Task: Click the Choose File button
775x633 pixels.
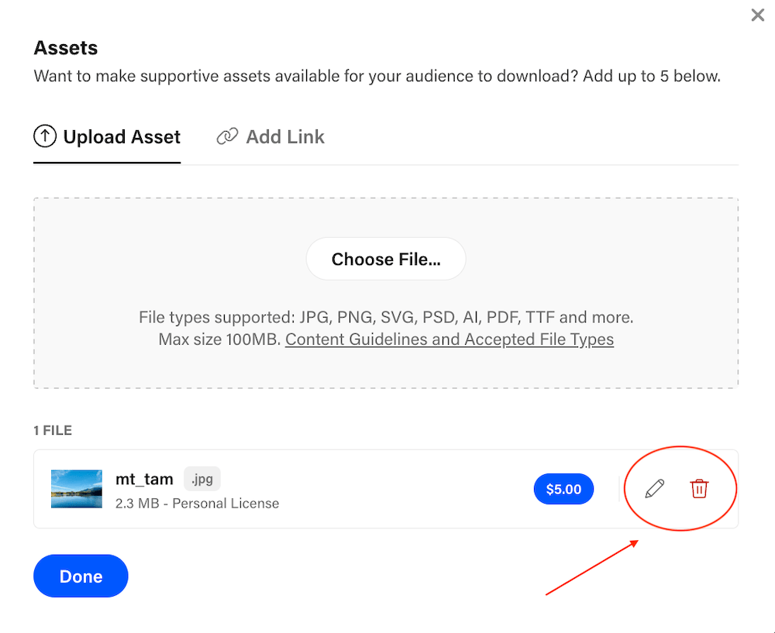Action: [386, 259]
